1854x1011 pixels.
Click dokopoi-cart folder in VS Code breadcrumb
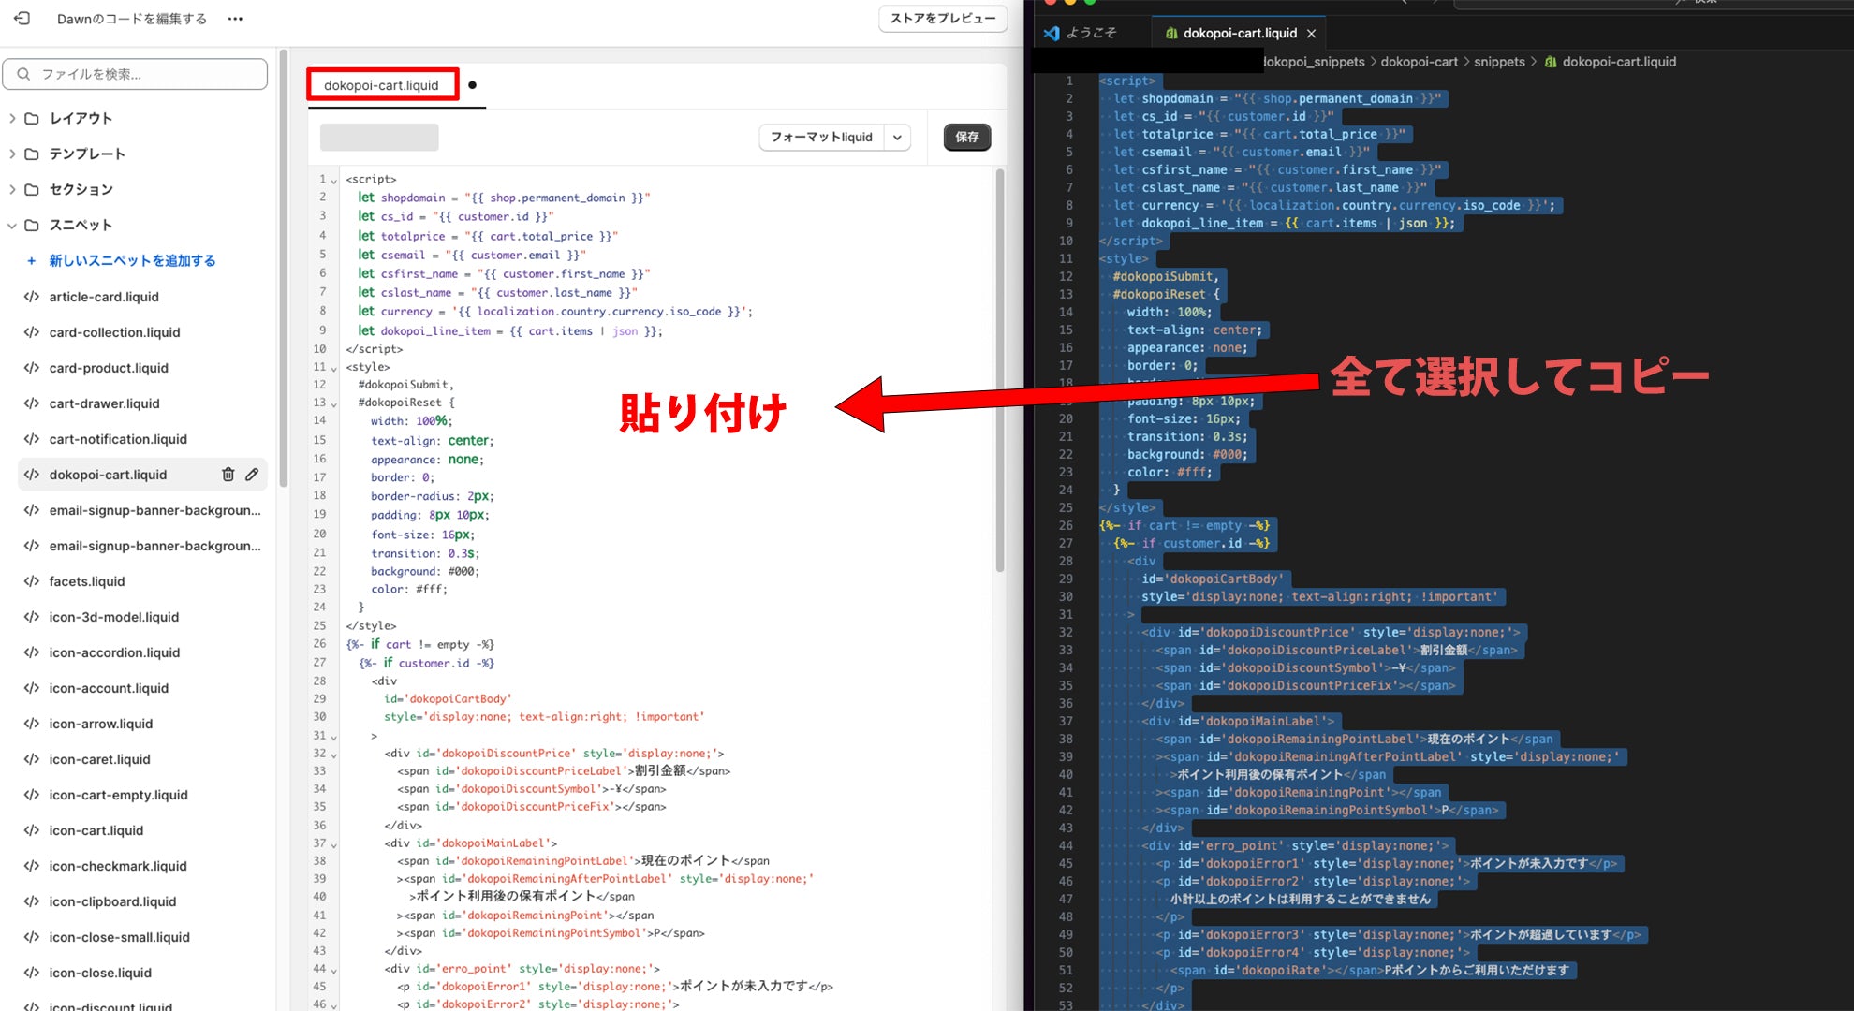coord(1420,62)
